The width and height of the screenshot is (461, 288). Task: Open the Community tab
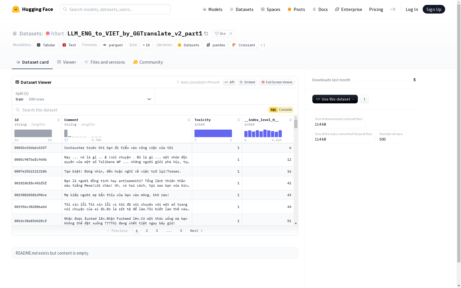coord(148,62)
